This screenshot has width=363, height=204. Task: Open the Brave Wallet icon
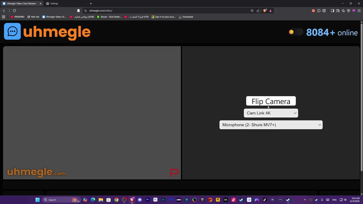[x=338, y=11]
